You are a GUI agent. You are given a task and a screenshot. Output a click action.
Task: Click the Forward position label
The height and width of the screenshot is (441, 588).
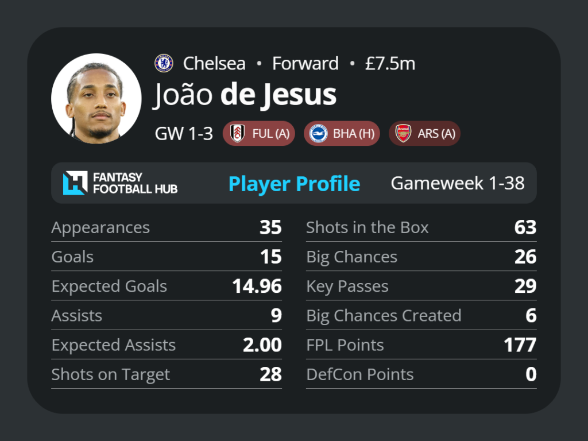(305, 63)
